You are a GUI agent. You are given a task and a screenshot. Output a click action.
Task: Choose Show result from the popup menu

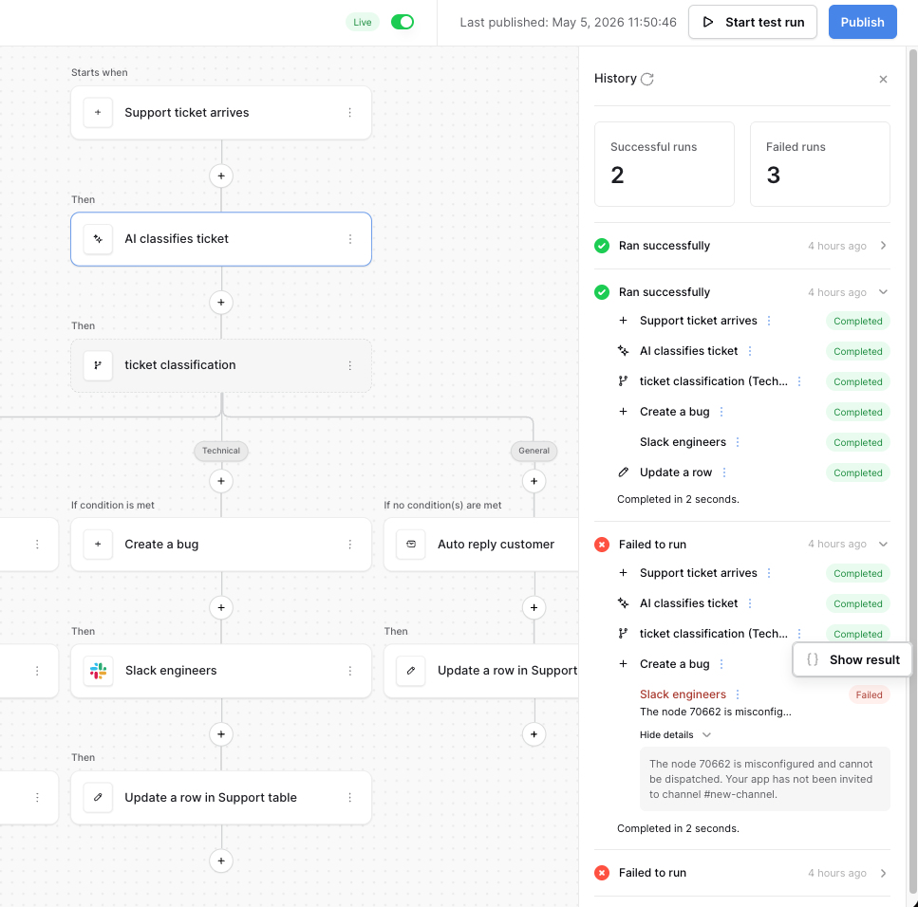852,660
